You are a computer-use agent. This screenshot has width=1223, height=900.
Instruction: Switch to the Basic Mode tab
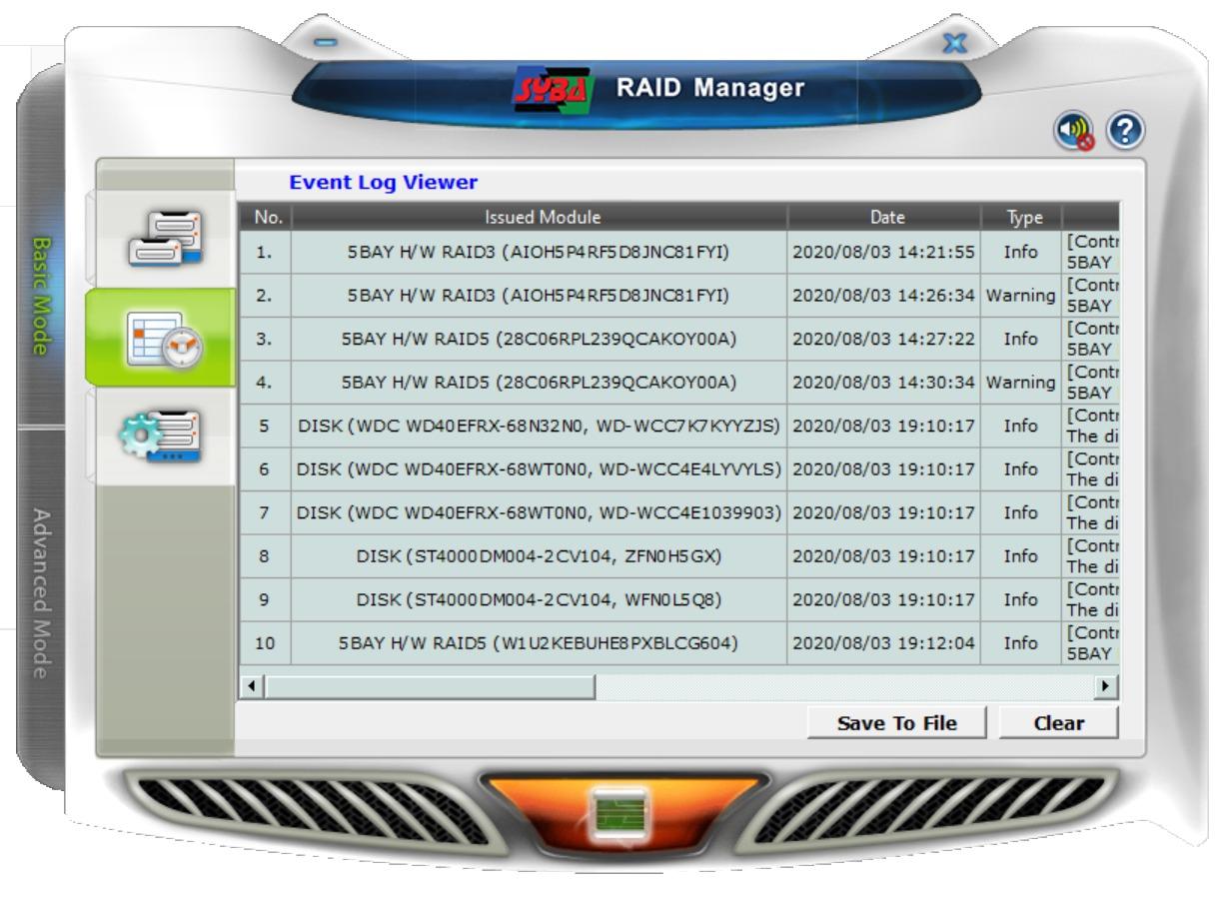pyautogui.click(x=42, y=296)
